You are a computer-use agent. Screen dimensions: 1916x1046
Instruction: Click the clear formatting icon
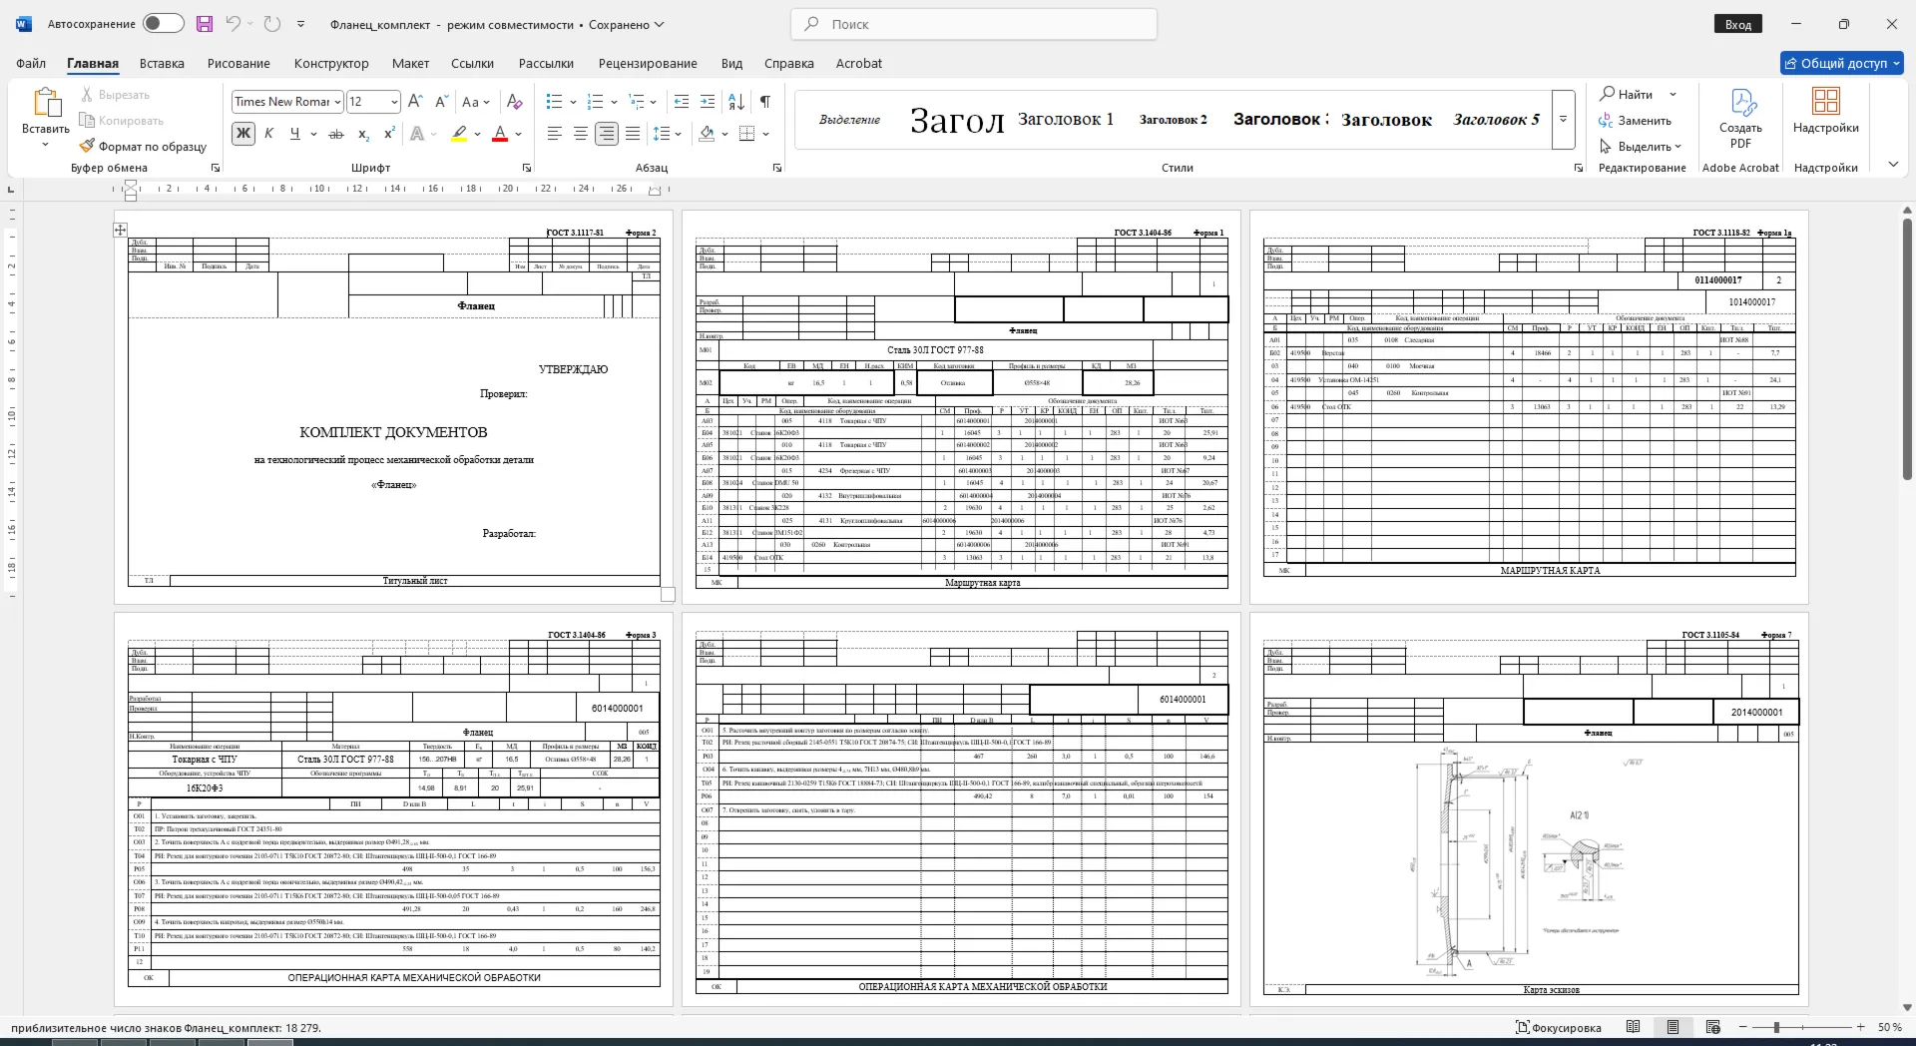coord(514,102)
